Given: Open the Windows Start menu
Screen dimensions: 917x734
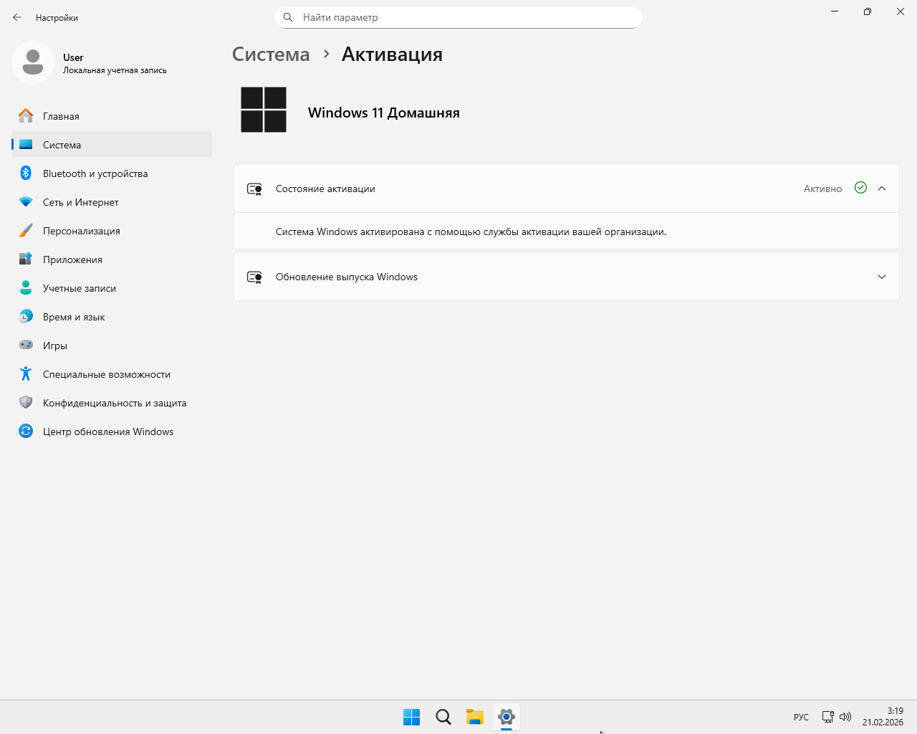Looking at the screenshot, I should click(411, 717).
